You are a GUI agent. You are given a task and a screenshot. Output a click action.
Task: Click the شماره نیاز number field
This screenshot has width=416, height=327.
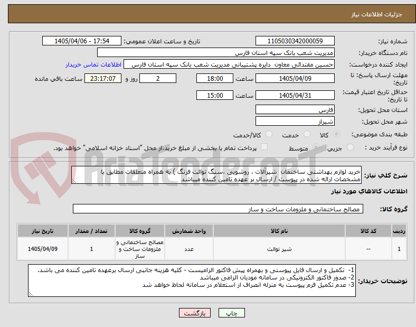coord(295,41)
